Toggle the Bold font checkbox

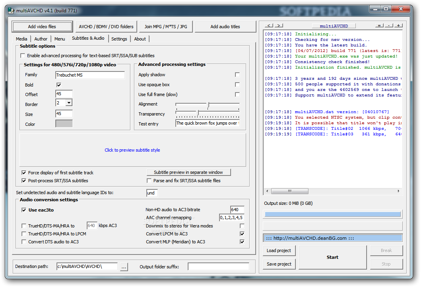click(x=59, y=85)
